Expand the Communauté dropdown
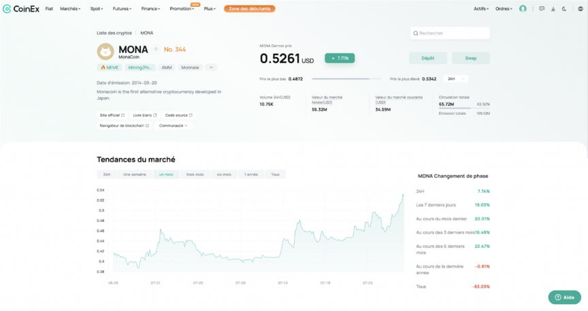The width and height of the screenshot is (588, 311). pos(174,126)
